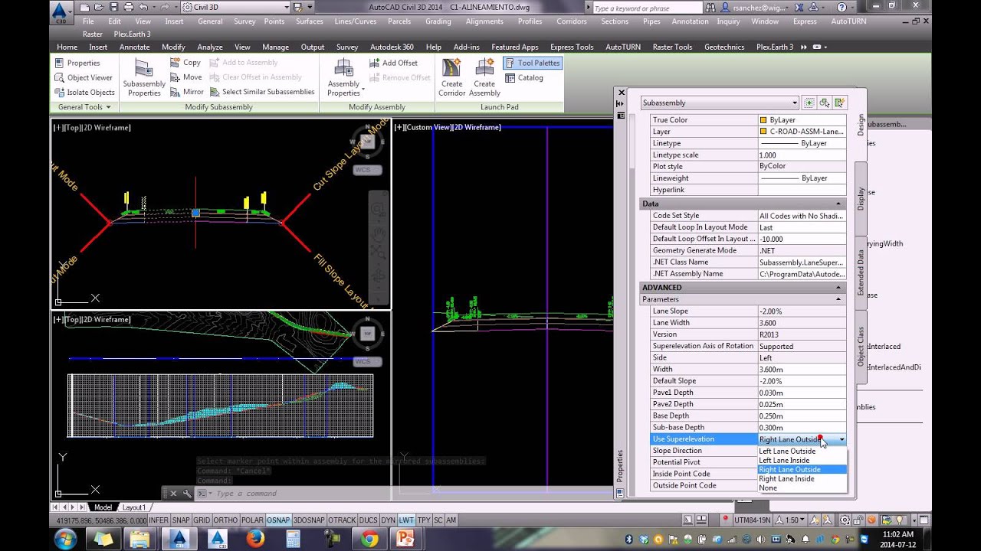Click the Save icon in quick access toolbar
Image resolution: width=981 pixels, height=551 pixels.
tap(113, 7)
